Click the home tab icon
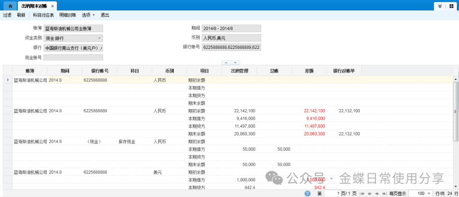This screenshot has height=197, width=459. pos(10,6)
